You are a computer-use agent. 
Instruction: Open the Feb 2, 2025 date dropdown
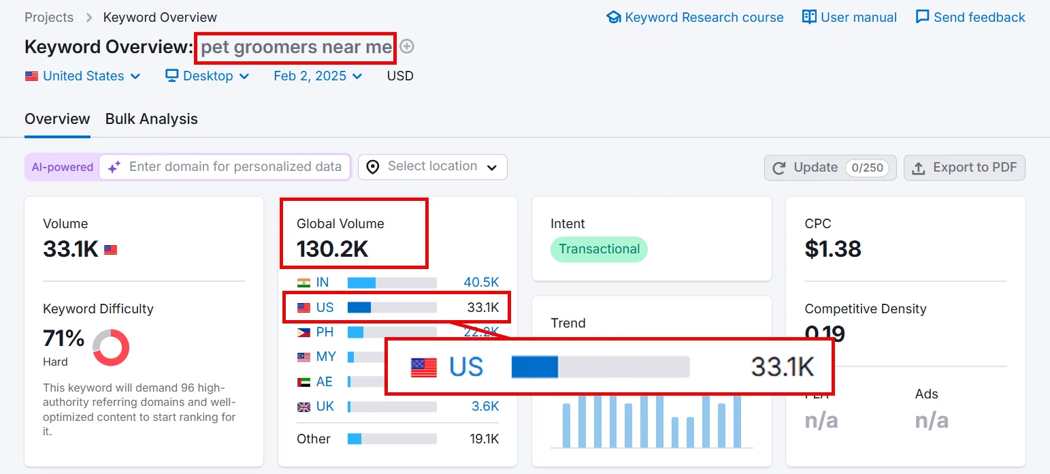pos(318,76)
